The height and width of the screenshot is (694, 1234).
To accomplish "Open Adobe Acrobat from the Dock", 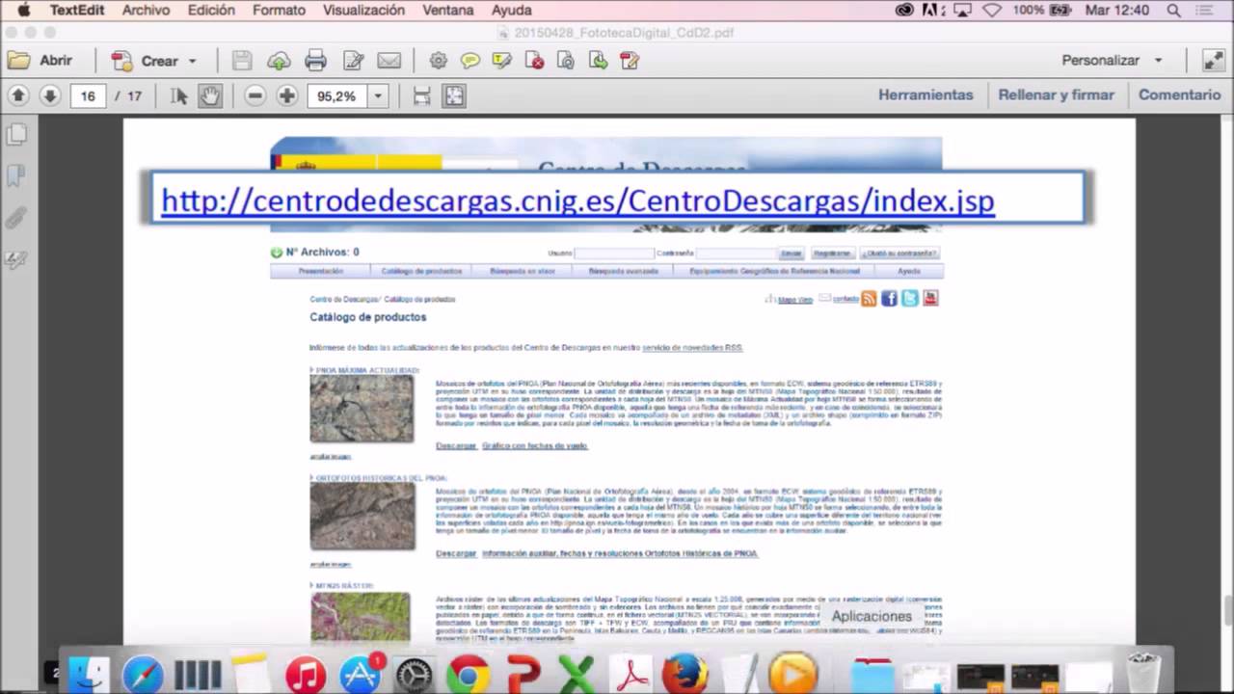I will click(631, 674).
